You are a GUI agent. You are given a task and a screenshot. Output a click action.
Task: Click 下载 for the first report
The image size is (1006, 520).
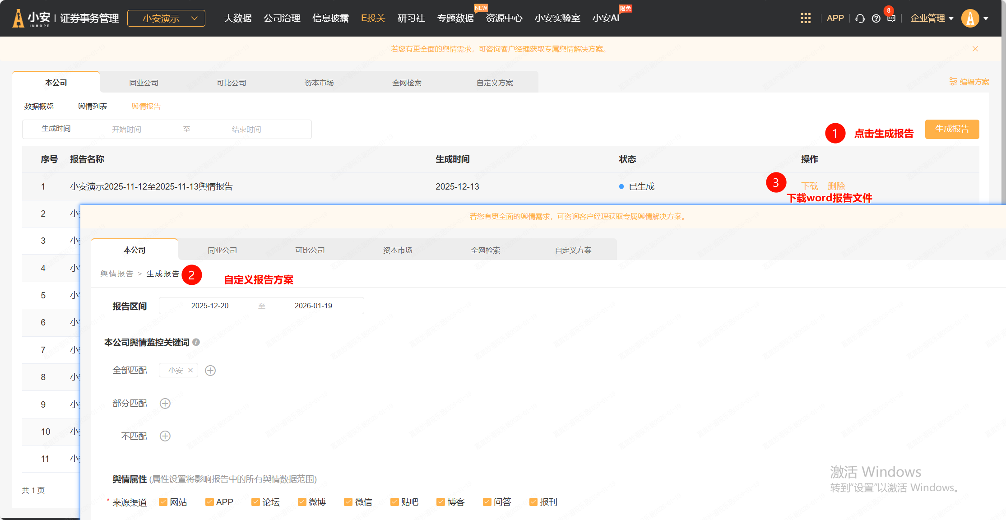click(810, 186)
